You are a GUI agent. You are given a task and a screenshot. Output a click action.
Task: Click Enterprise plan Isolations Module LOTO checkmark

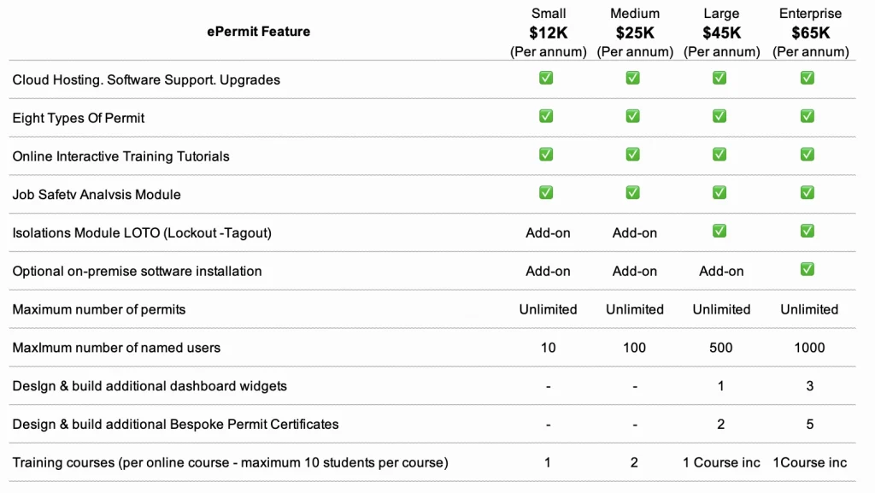pos(807,232)
